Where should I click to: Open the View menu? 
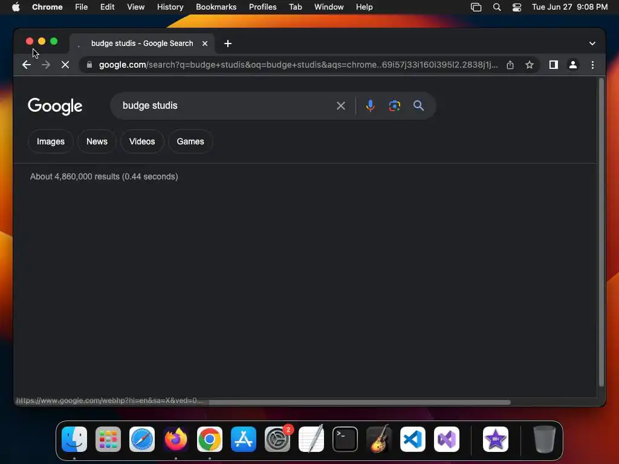135,7
